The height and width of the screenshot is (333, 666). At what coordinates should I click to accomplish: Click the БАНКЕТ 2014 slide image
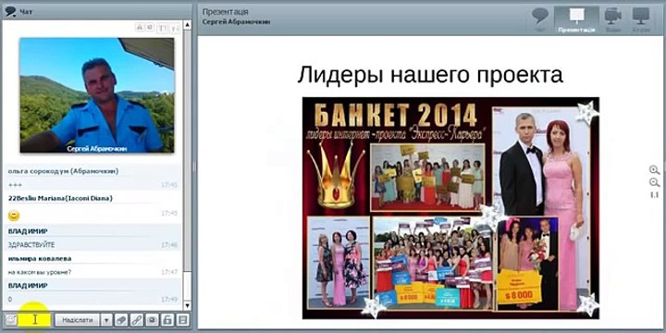(450, 208)
